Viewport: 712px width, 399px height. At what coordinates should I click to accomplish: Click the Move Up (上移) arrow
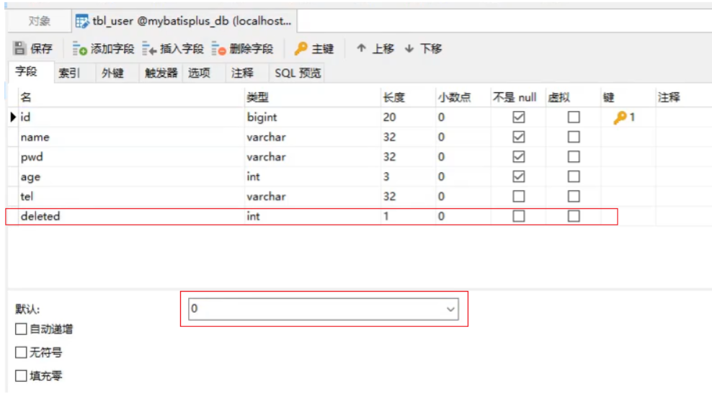click(361, 49)
